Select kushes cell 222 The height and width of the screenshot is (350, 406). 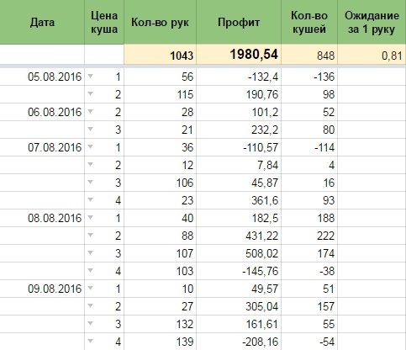(x=309, y=236)
